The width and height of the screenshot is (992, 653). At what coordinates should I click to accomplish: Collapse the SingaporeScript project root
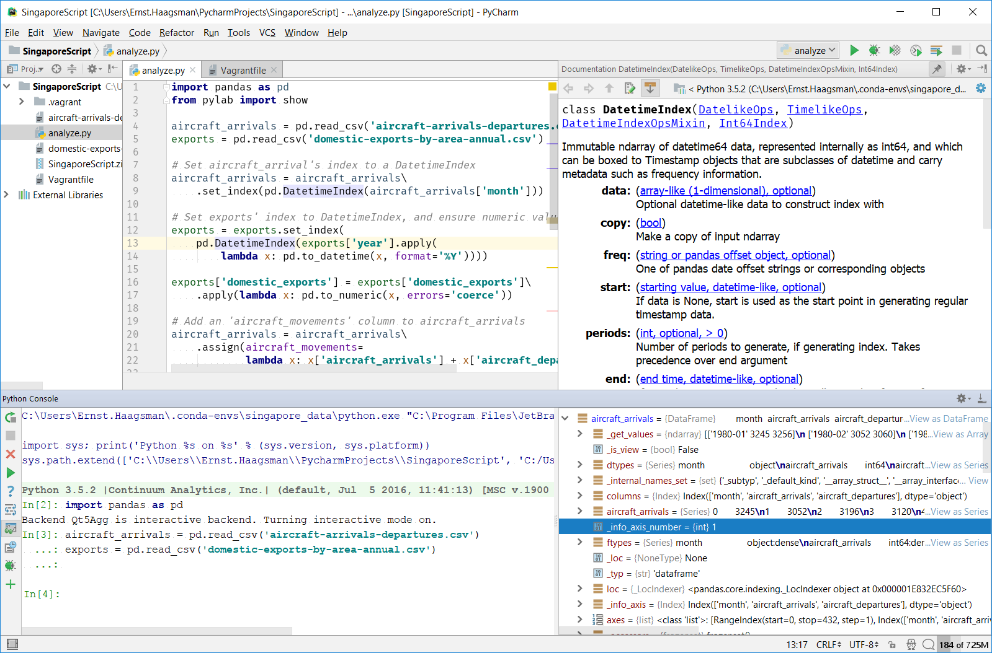[x=7, y=86]
